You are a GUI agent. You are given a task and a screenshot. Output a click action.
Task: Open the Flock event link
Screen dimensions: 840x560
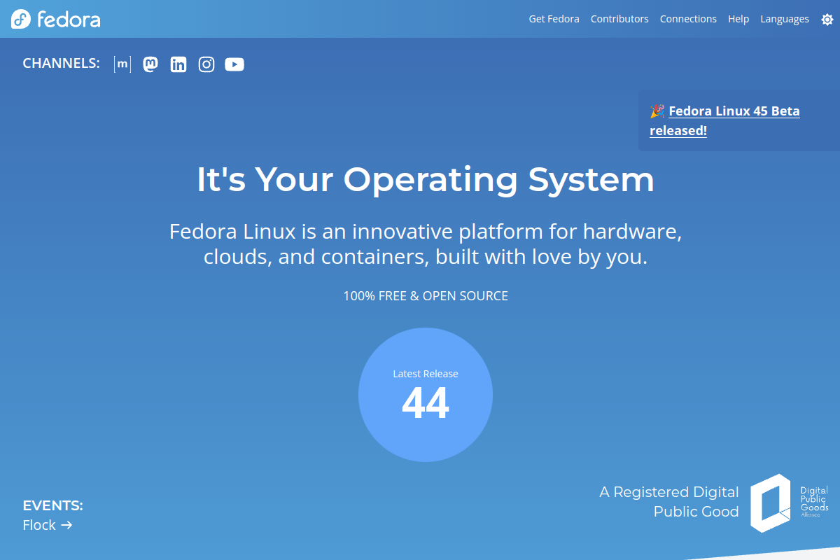click(48, 525)
